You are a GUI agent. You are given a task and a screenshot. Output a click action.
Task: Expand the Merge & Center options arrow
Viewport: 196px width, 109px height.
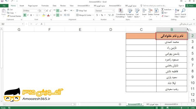click(93, 15)
